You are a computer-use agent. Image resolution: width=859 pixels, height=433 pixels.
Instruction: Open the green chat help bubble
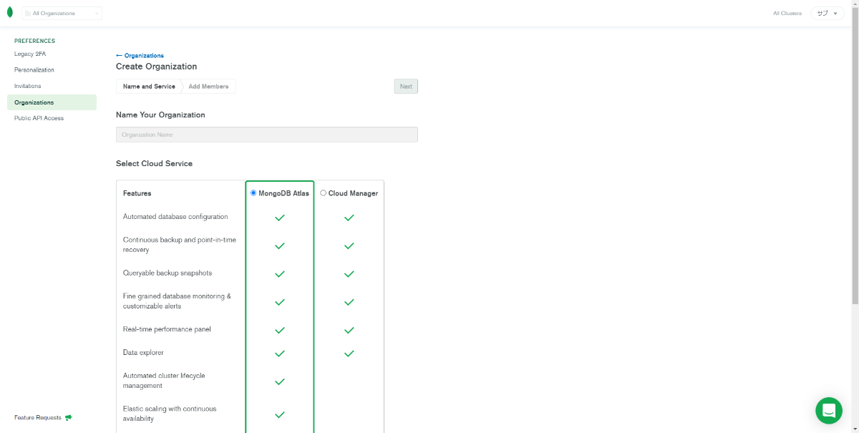pos(829,410)
